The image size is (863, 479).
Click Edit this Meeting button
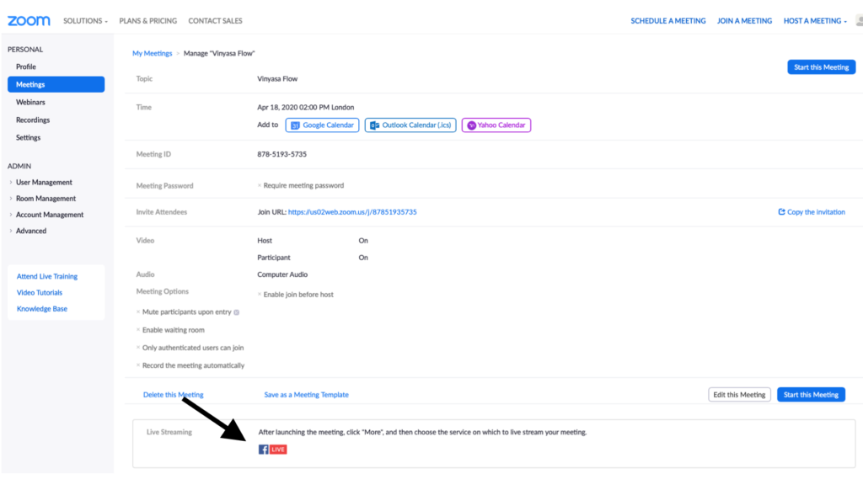pyautogui.click(x=739, y=395)
